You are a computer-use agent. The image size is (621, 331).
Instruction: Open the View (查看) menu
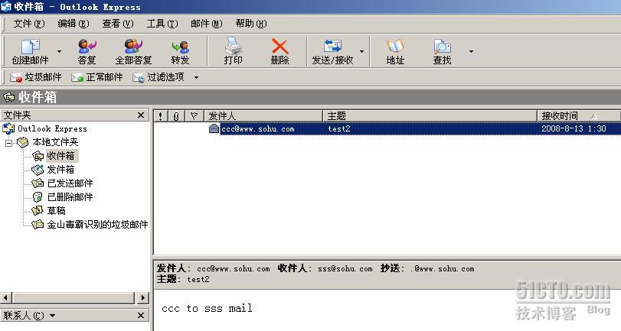[x=118, y=24]
